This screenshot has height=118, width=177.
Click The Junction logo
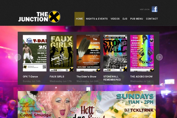coord(40,17)
